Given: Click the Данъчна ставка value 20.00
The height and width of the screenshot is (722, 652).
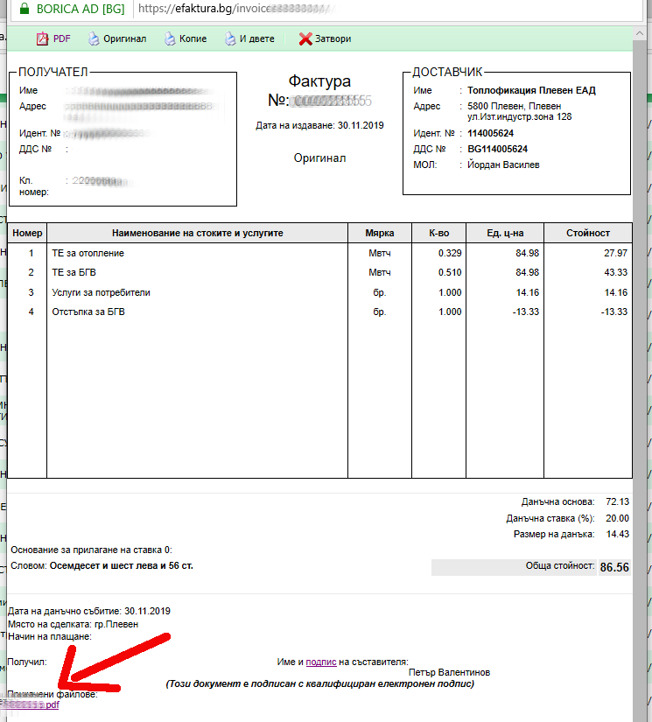Looking at the screenshot, I should [618, 518].
